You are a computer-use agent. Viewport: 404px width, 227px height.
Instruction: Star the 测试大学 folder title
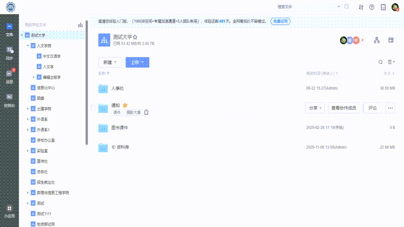tap(135, 37)
